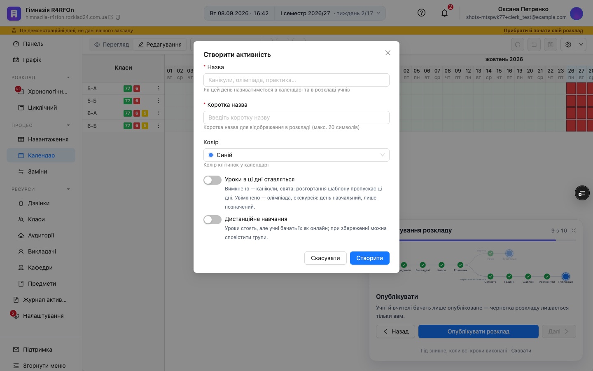Viewport: 593px width, 371px height.
Task: Open school URL external link icon
Action: [x=110, y=17]
